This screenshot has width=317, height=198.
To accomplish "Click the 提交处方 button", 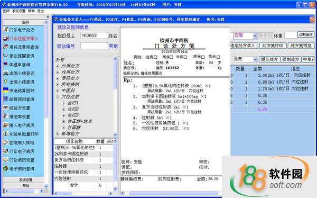I will (269, 59).
